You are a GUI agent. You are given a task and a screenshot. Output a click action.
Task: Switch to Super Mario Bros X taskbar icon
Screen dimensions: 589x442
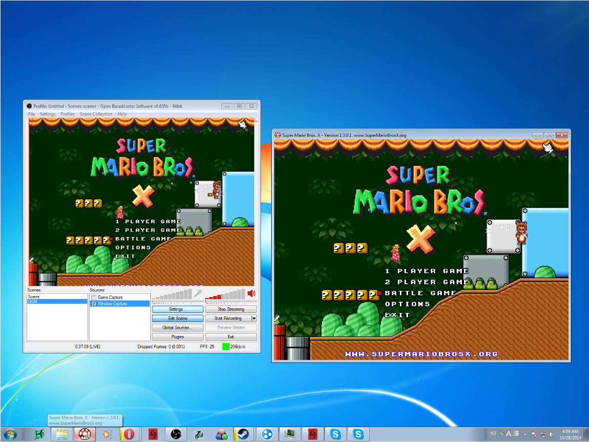click(85, 434)
